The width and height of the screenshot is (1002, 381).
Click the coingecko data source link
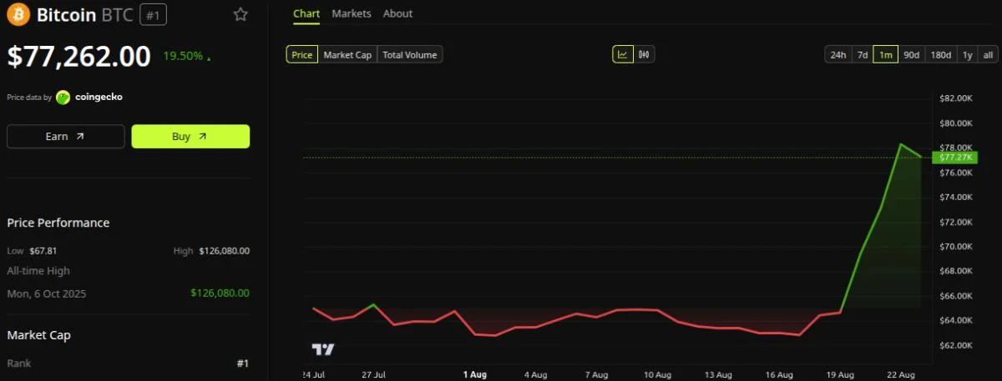tap(99, 98)
